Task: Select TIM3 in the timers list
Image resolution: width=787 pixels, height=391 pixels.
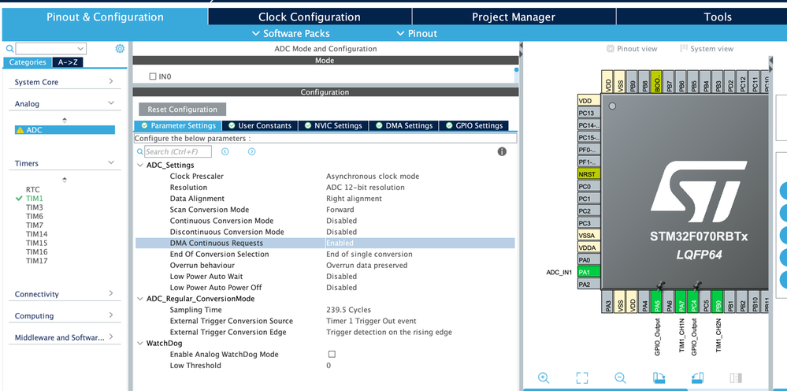Action: coord(35,207)
